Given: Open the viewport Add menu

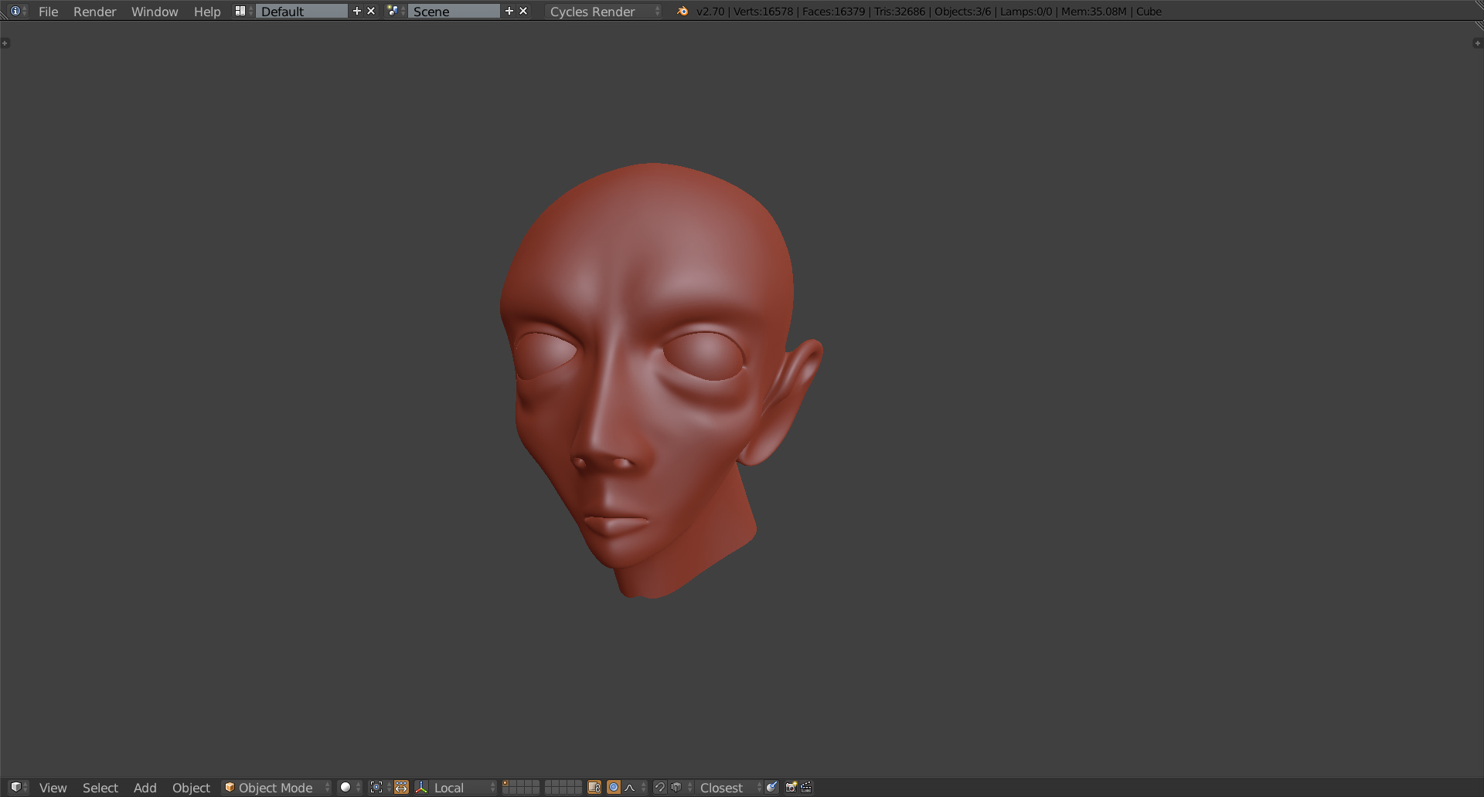Looking at the screenshot, I should [145, 788].
